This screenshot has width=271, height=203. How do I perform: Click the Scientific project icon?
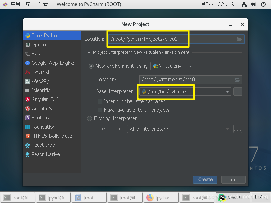pyautogui.click(x=27, y=90)
